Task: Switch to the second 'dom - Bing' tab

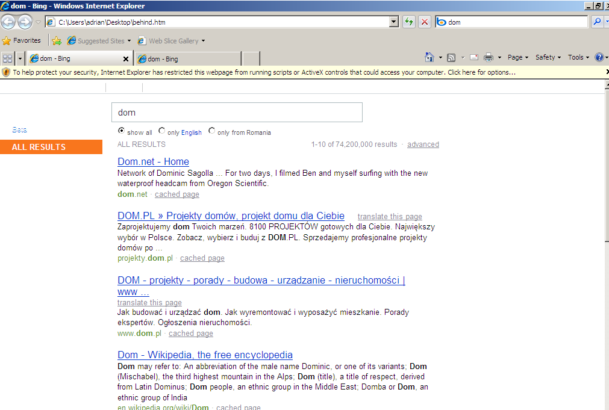Action: pos(187,59)
